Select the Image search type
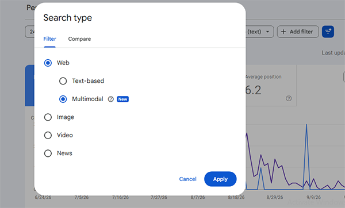This screenshot has width=345, height=208. click(x=48, y=117)
